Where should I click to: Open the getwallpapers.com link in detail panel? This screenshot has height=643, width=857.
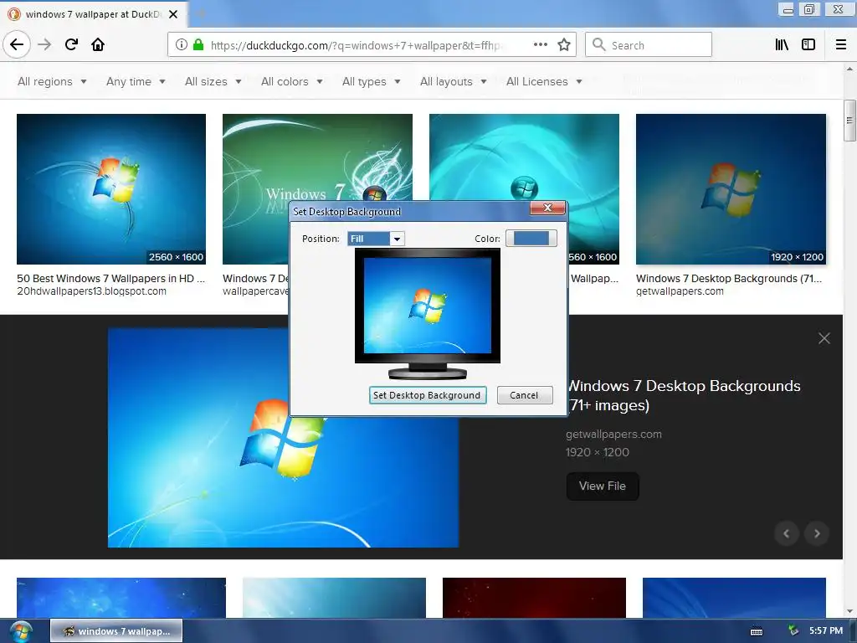click(x=613, y=435)
